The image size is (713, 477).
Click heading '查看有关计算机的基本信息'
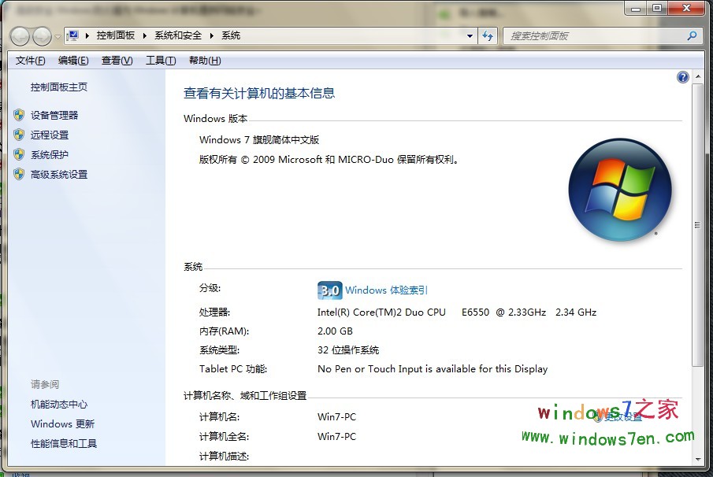[259, 93]
